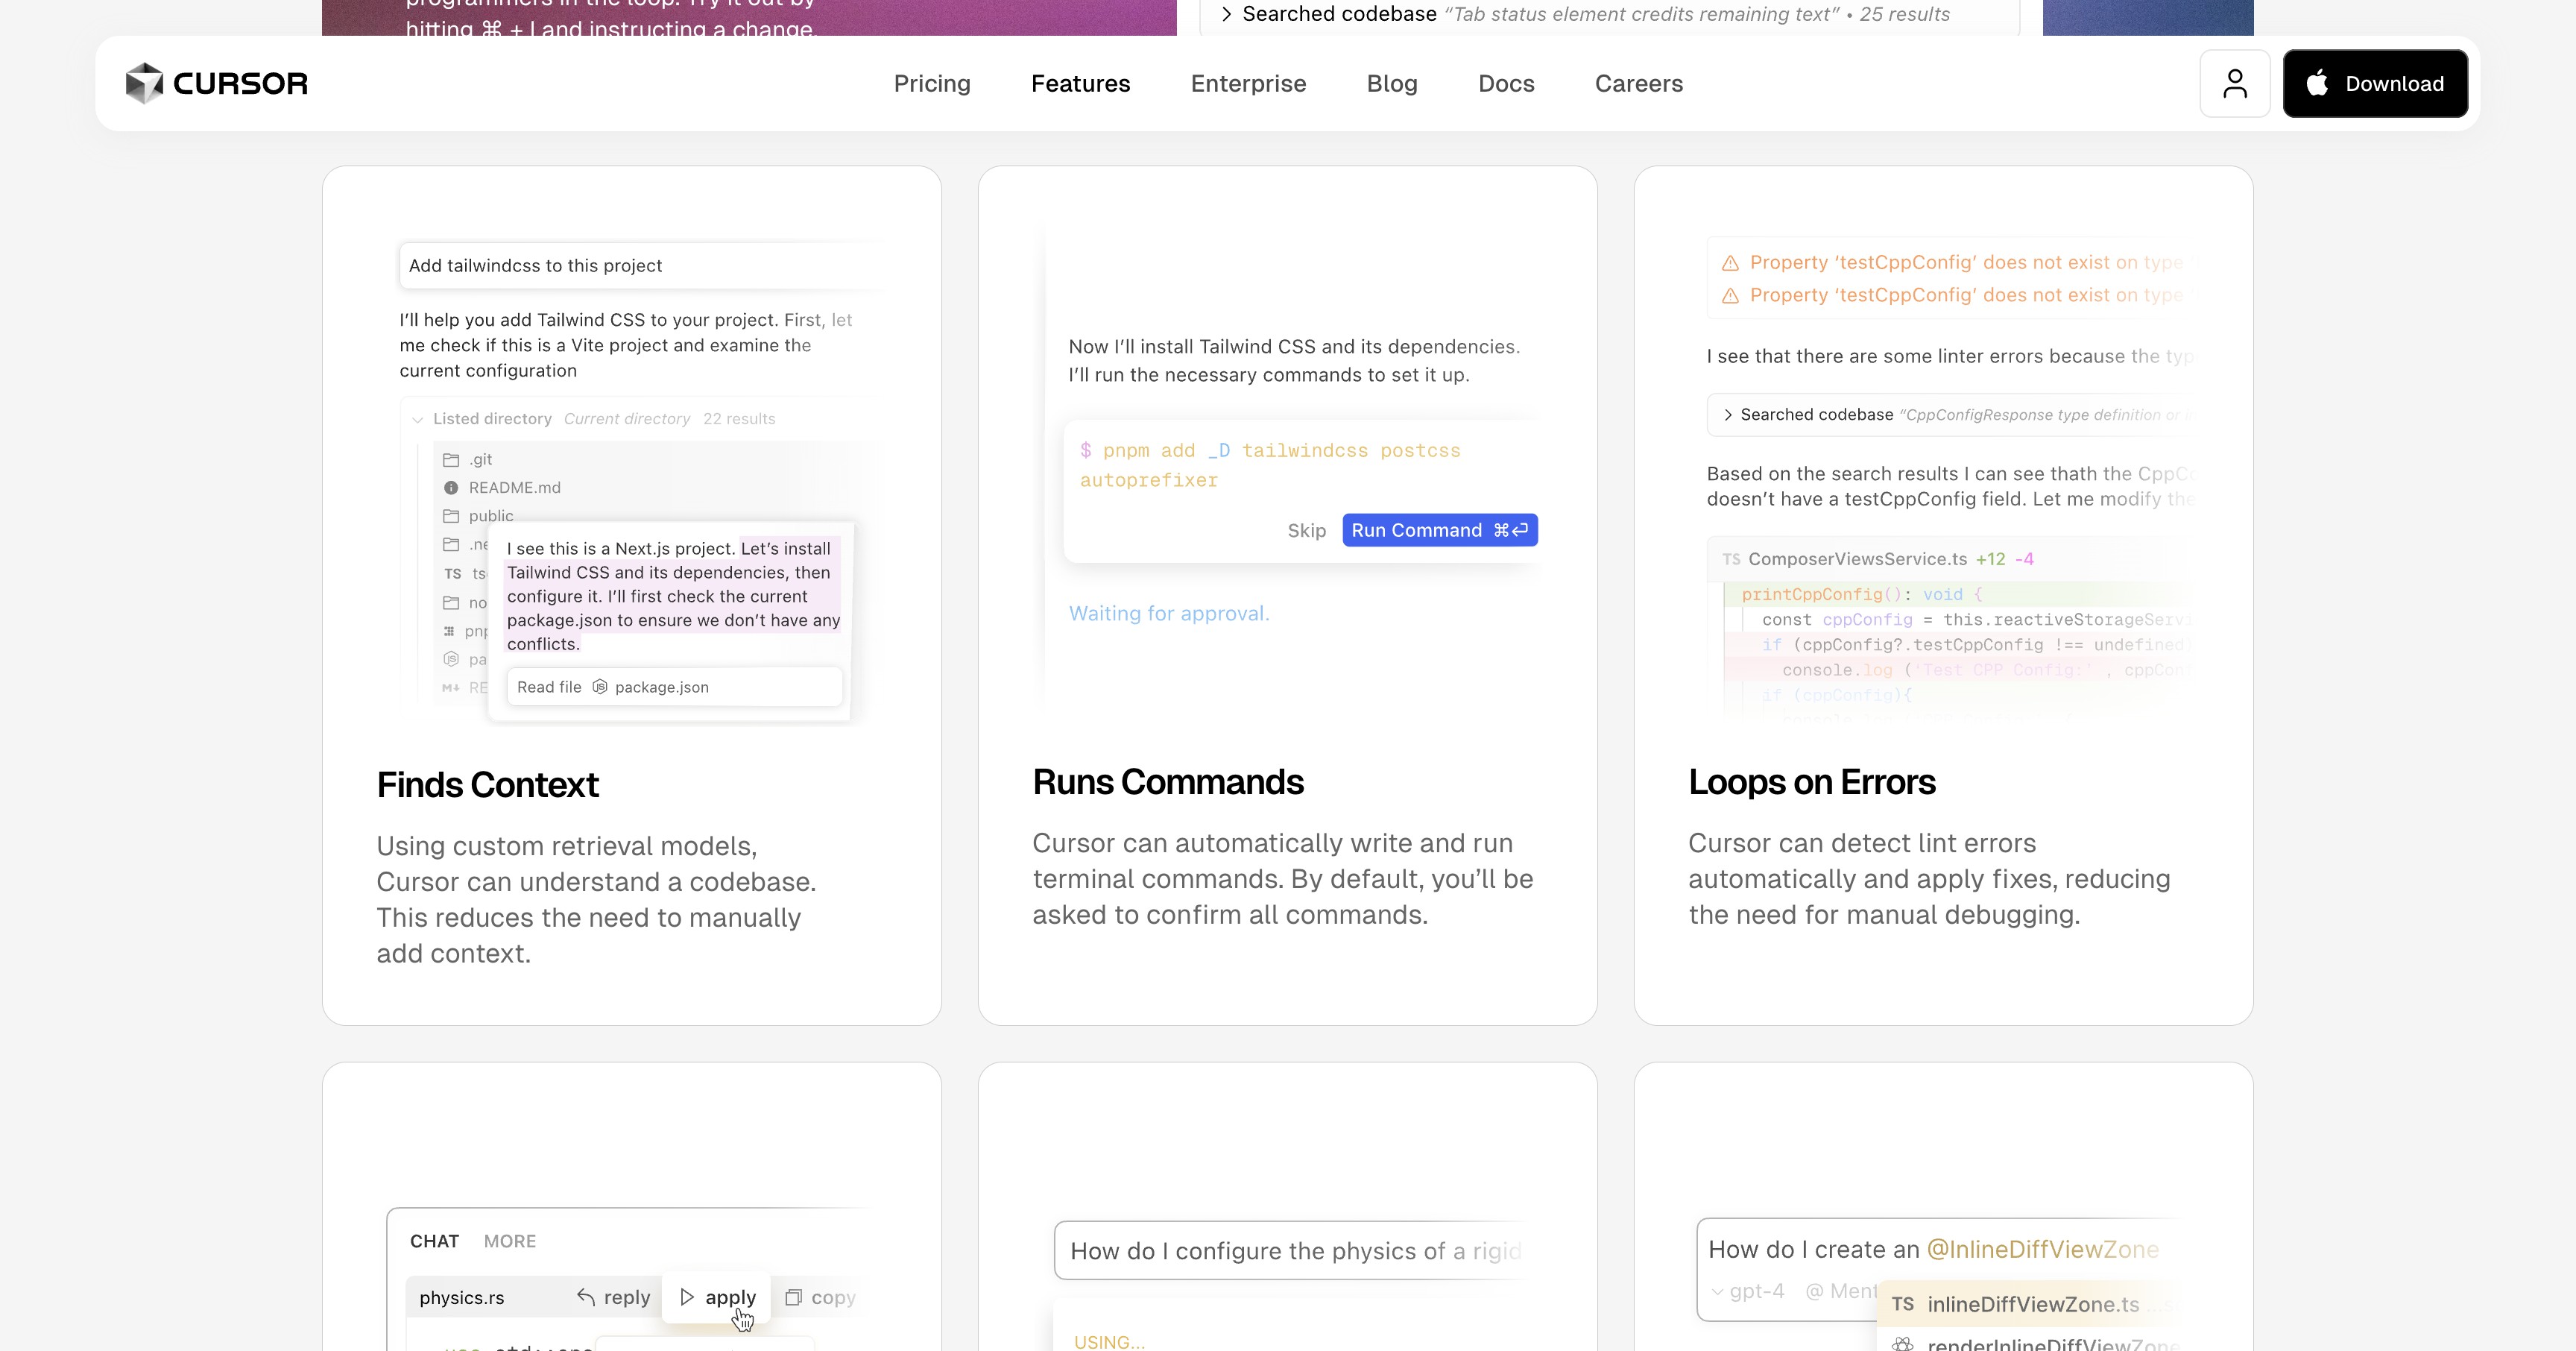
Task: Click the Apple logo in the Download button
Action: 2317,83
